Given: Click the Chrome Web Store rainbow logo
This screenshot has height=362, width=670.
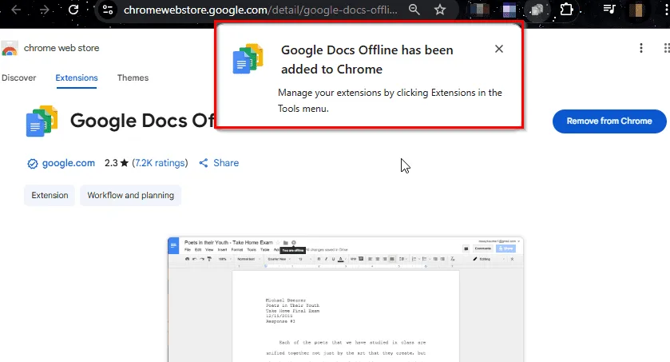Looking at the screenshot, I should [10, 48].
